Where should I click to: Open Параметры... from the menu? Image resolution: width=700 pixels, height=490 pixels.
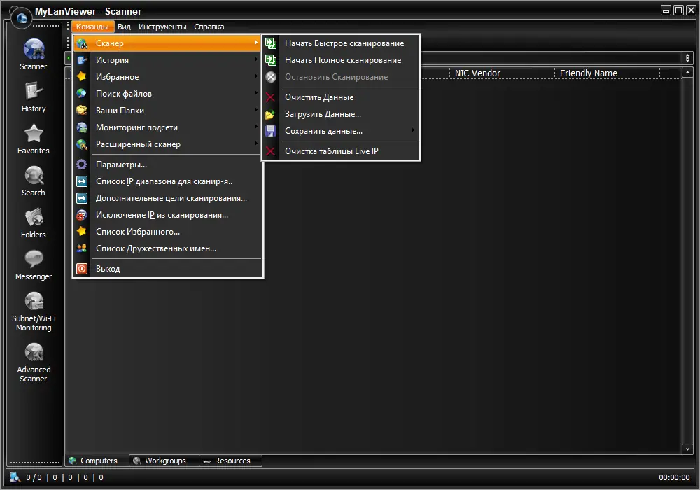168,164
